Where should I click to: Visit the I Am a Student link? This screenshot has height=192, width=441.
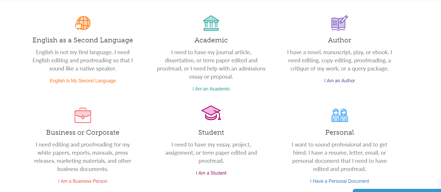(211, 173)
